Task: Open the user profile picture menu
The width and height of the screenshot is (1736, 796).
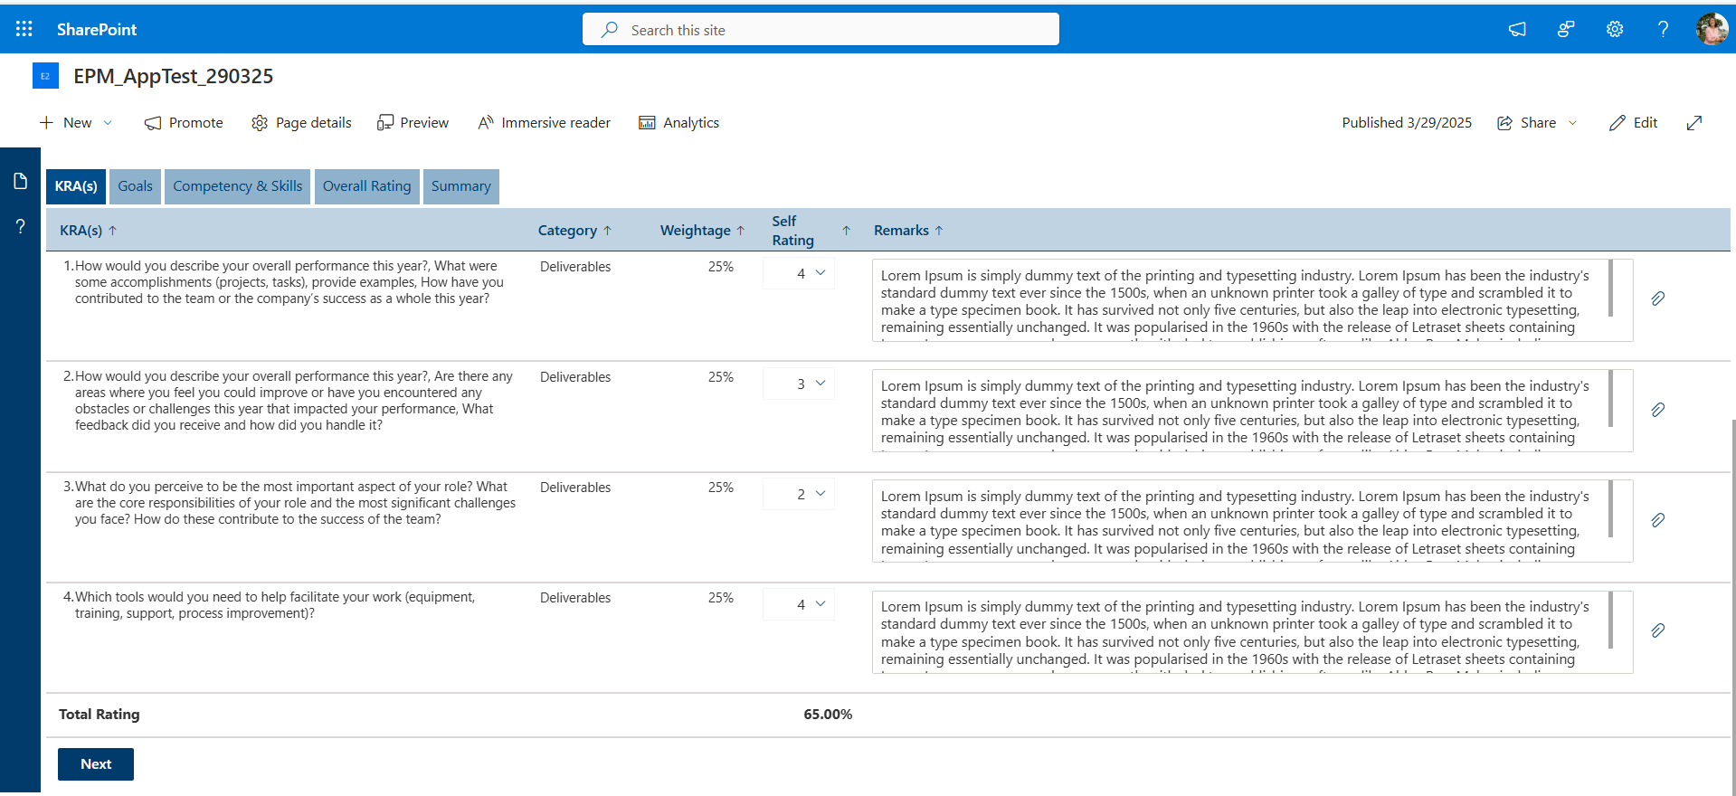Action: tap(1712, 29)
